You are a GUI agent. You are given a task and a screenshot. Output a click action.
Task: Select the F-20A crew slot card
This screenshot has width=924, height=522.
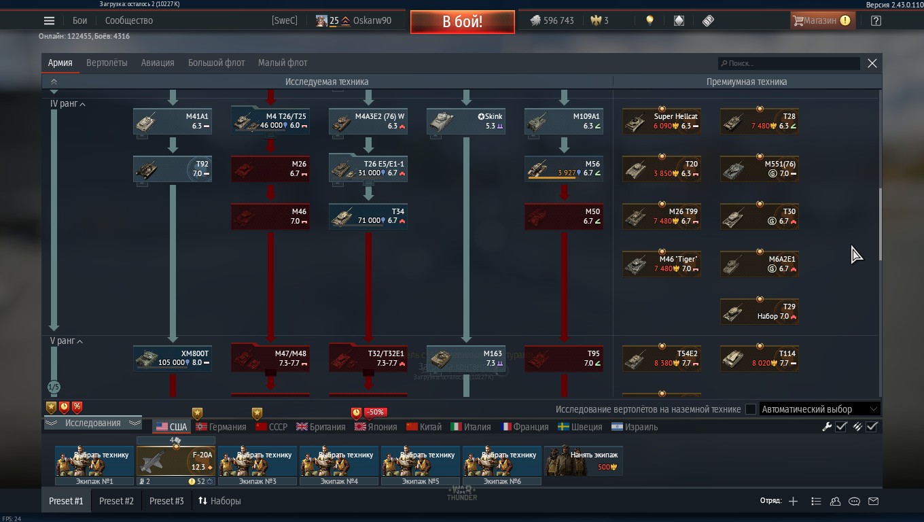pos(176,461)
